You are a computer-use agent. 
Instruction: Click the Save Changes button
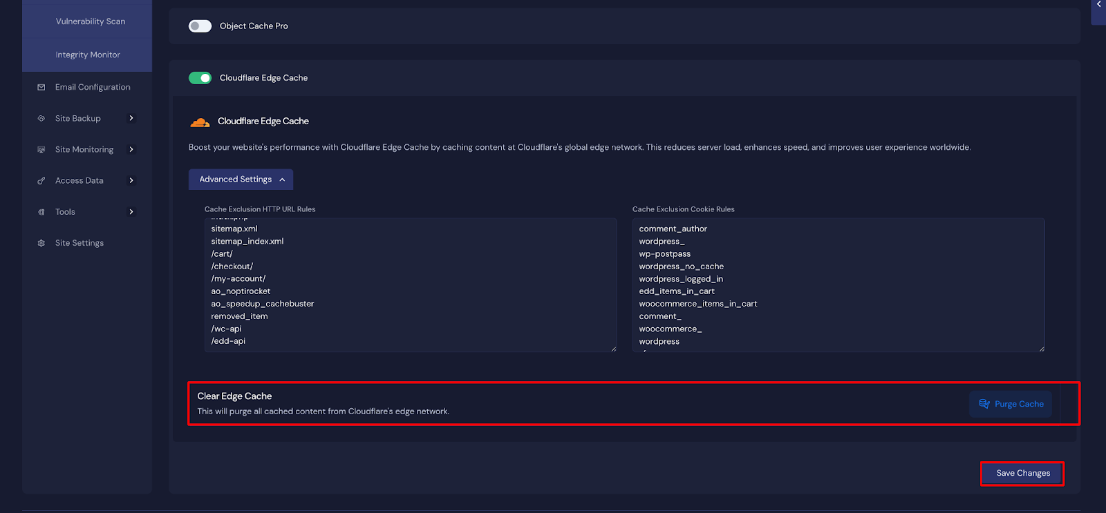click(x=1022, y=474)
